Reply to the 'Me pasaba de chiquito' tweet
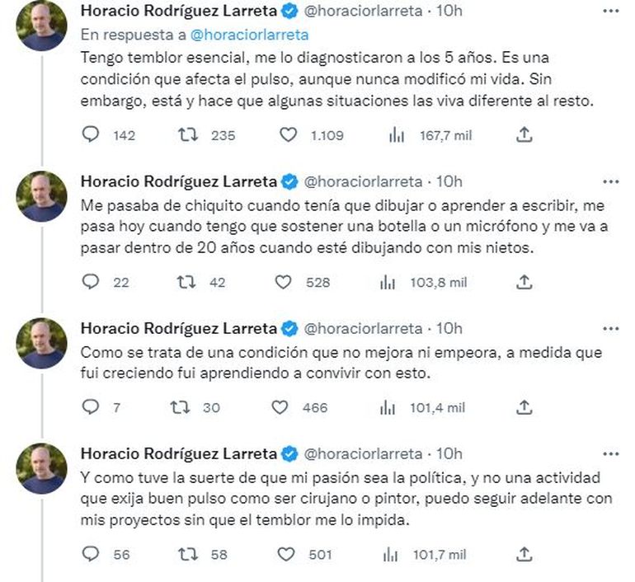This screenshot has height=582, width=635. (92, 282)
